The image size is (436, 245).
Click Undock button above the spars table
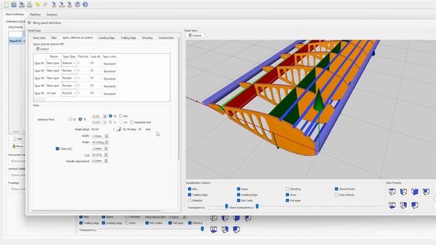42,49
